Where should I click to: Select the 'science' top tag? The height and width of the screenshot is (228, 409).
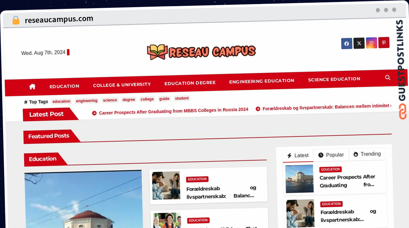click(110, 100)
